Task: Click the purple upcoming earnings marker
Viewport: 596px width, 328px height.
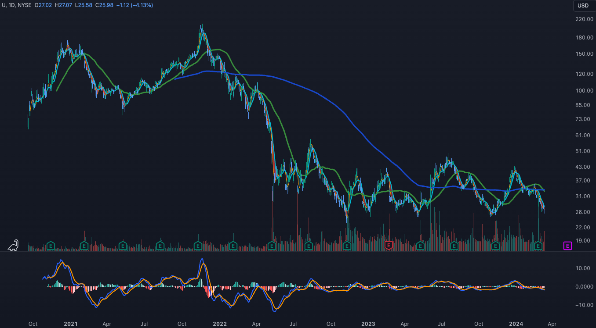Action: pos(567,246)
